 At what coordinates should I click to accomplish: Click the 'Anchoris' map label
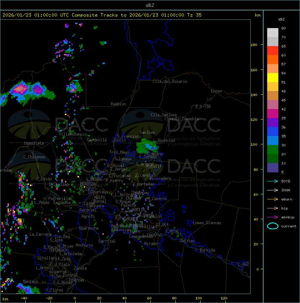[x=84, y=245]
